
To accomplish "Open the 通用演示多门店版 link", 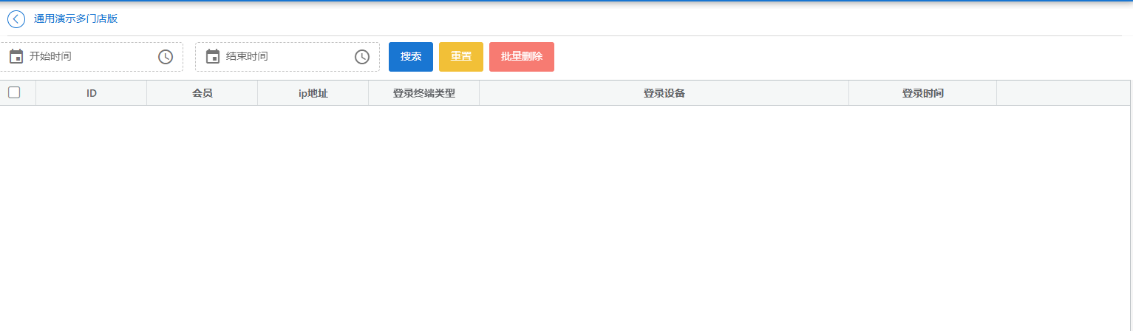I will pyautogui.click(x=75, y=19).
